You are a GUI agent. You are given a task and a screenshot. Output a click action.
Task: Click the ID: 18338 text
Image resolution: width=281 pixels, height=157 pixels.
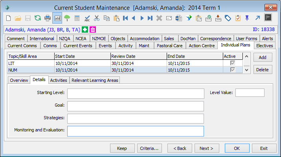pyautogui.click(x=264, y=30)
